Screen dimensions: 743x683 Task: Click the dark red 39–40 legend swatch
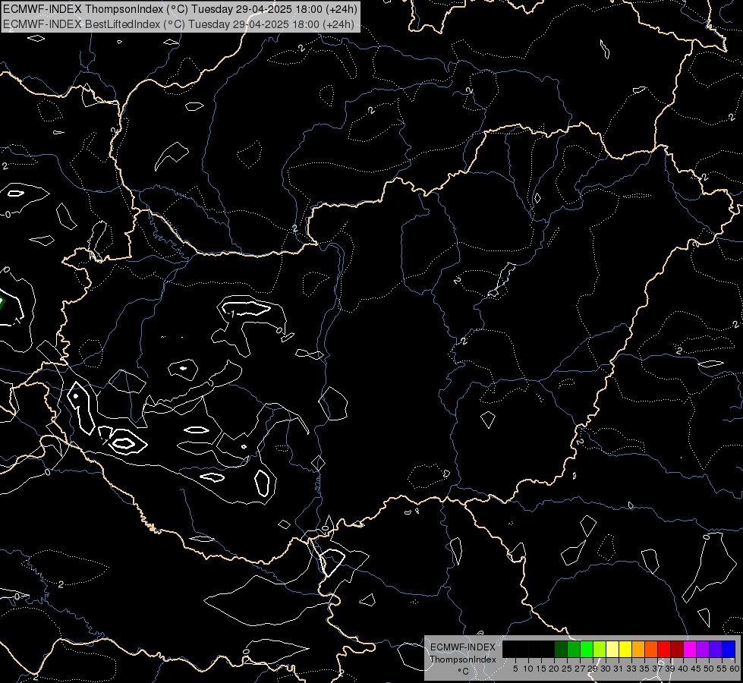[677, 649]
